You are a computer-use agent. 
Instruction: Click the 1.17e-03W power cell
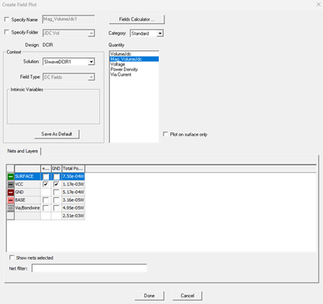pos(74,184)
